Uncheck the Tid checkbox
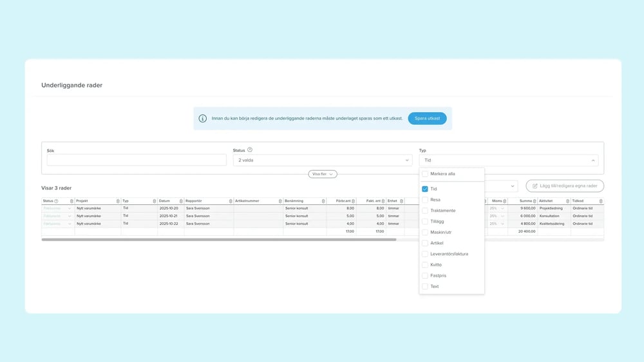Screen dimensions: 644x362 click(425, 189)
